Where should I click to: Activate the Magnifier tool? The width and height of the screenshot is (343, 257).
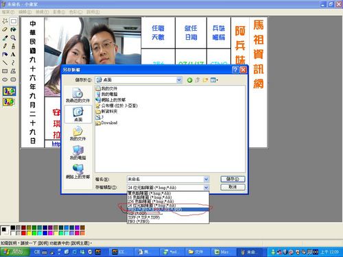[14, 38]
